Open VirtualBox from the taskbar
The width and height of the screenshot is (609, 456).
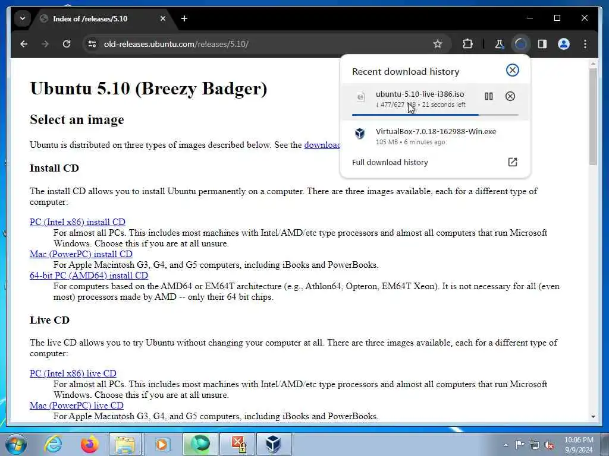(x=274, y=444)
